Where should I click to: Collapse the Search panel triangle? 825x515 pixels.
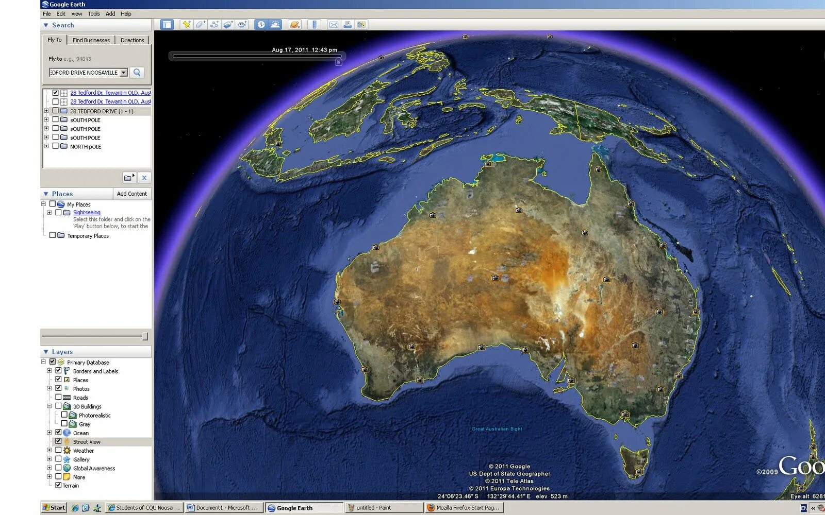click(46, 25)
